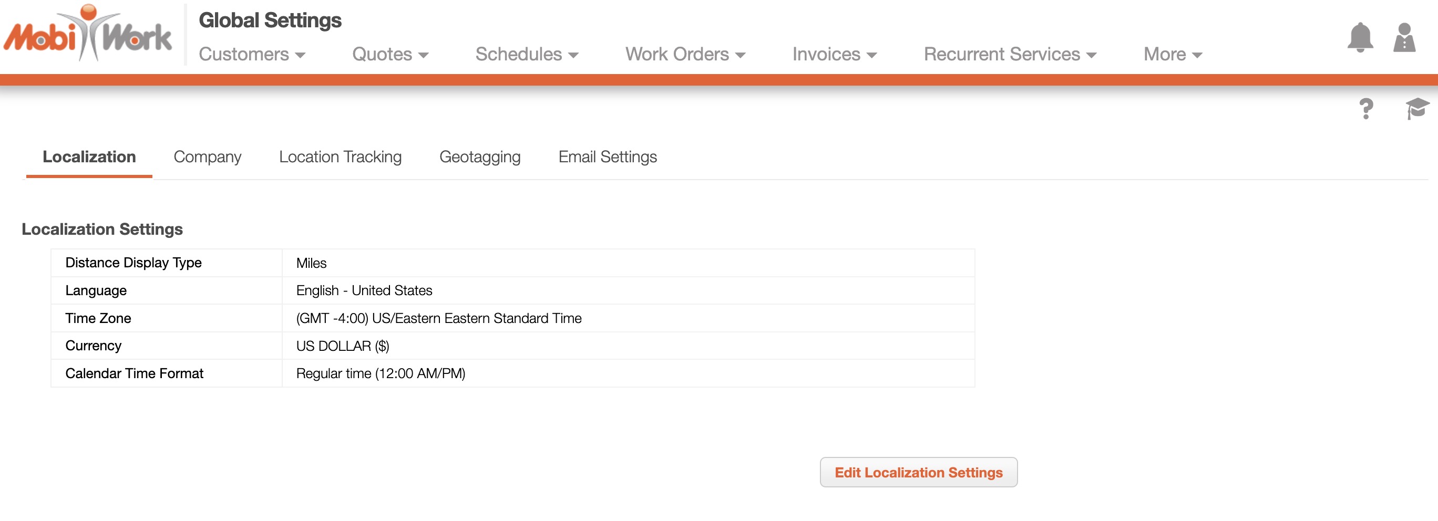Click Edit Localization Settings button

pyautogui.click(x=918, y=473)
